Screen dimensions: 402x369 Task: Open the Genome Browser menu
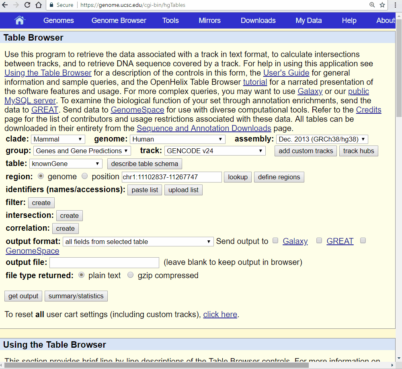[119, 20]
